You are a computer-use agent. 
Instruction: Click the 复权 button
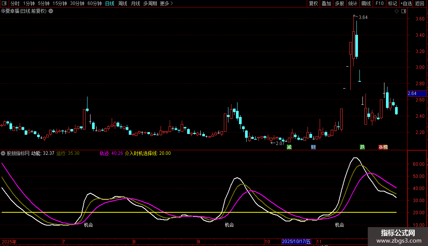tap(313, 3)
